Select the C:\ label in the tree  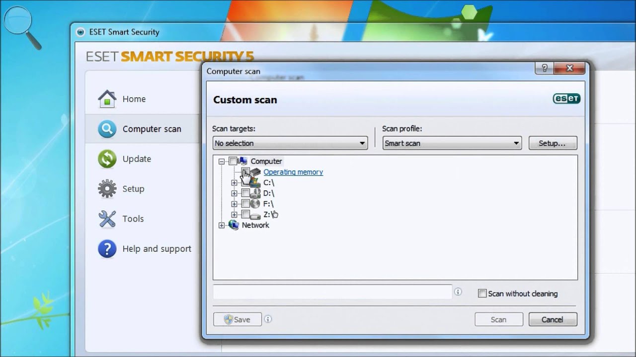pos(269,182)
